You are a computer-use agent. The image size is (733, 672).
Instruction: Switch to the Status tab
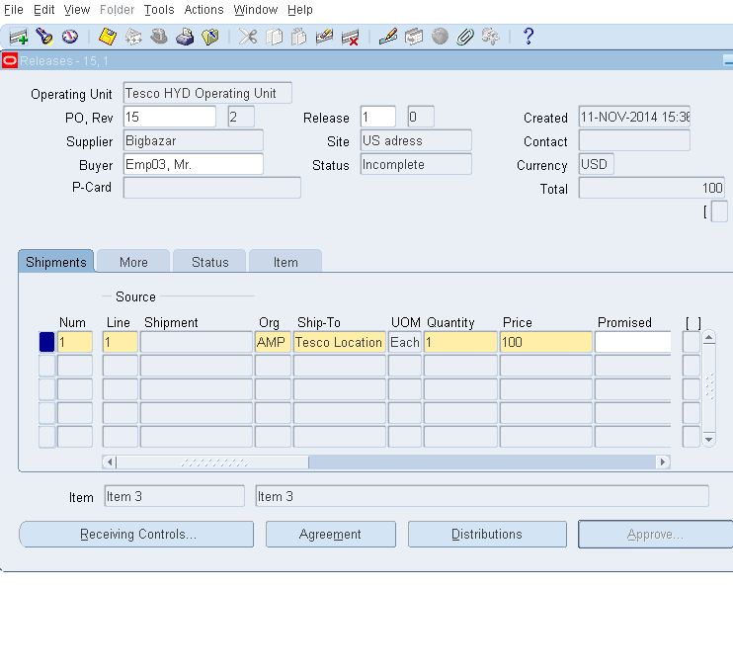pos(209,262)
